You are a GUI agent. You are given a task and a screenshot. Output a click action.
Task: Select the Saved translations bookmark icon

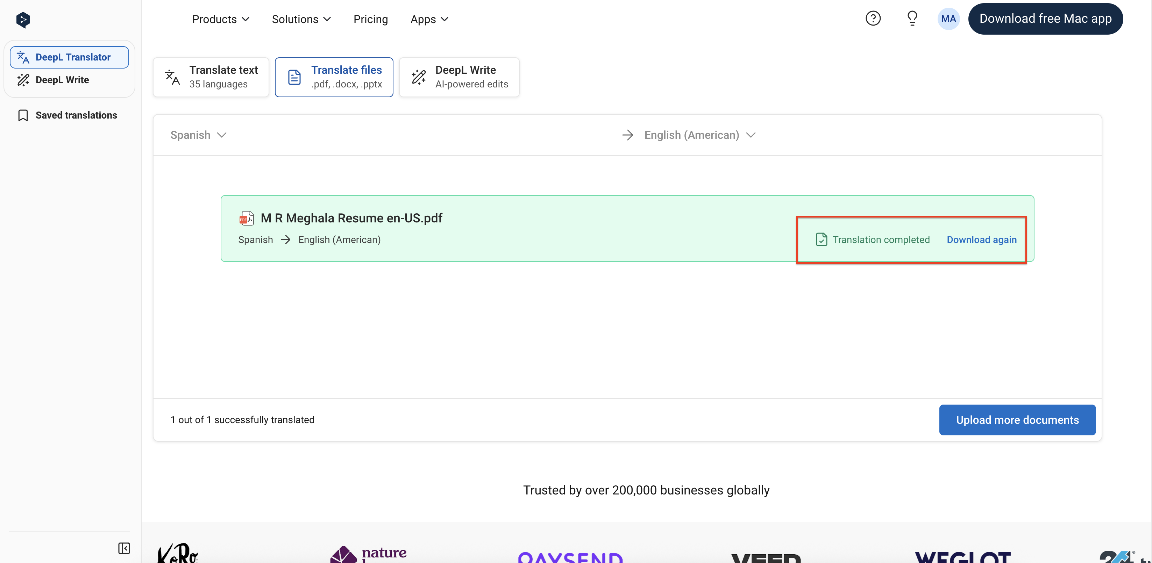(23, 115)
